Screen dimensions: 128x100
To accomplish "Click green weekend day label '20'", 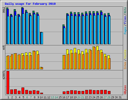I will pos(79,97).
